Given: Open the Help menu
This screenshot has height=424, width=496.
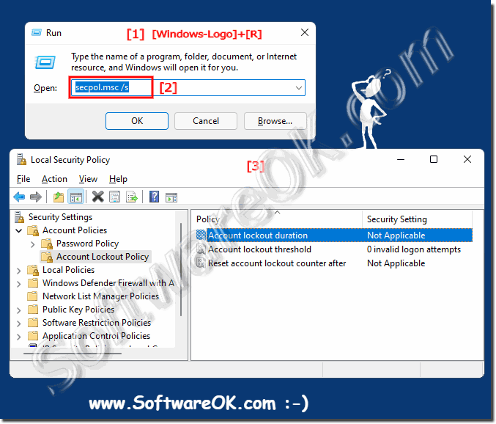Looking at the screenshot, I should click(x=118, y=179).
